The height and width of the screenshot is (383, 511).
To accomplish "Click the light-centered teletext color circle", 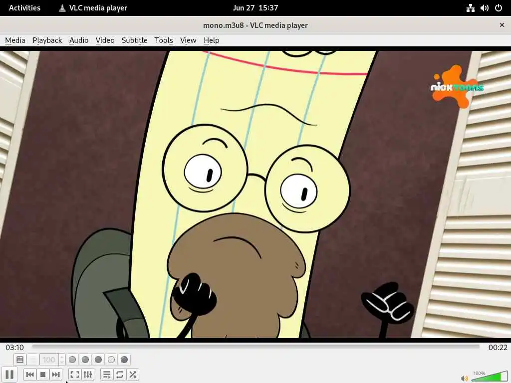I will pos(111,360).
